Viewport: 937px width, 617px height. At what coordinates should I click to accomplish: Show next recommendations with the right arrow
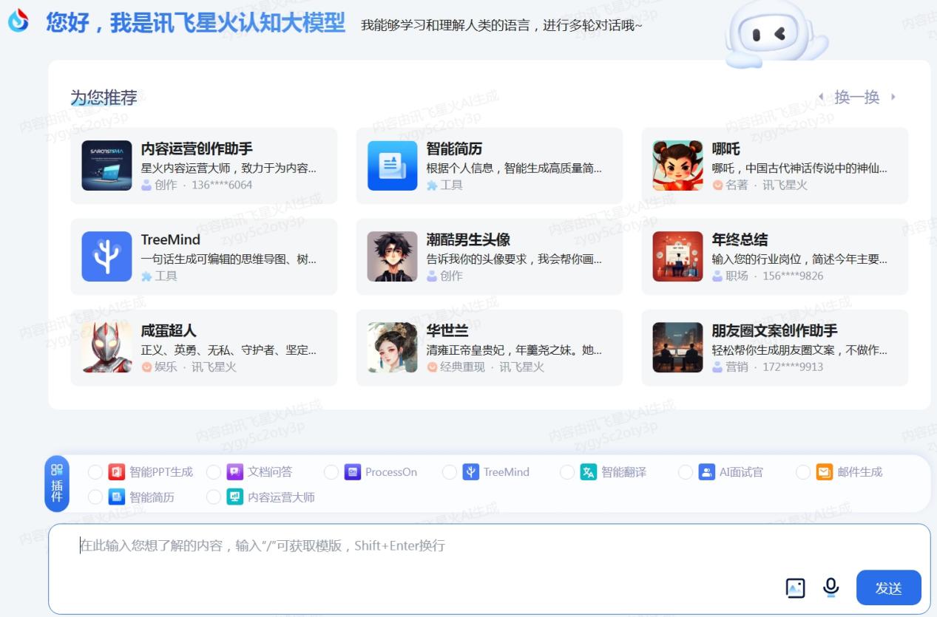[x=893, y=97]
